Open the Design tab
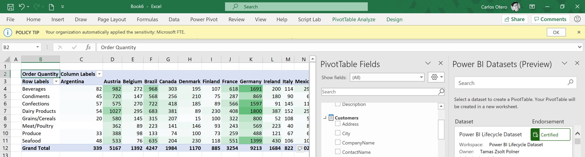 395,19
